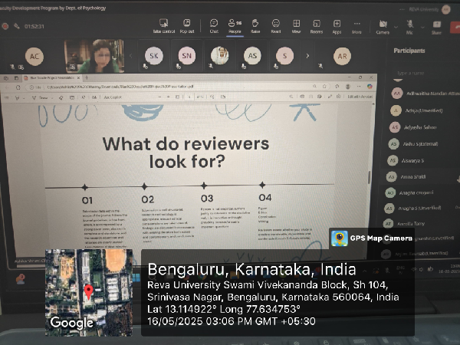The image size is (460, 345).
Task: Search within the PDF document
Action: click(x=291, y=97)
